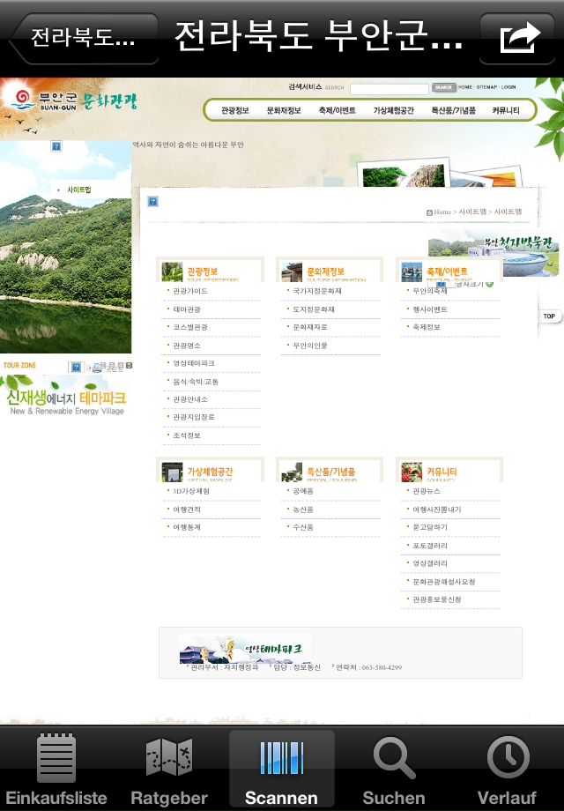
Task: Open the 국가지정문화재 link
Action: (317, 291)
